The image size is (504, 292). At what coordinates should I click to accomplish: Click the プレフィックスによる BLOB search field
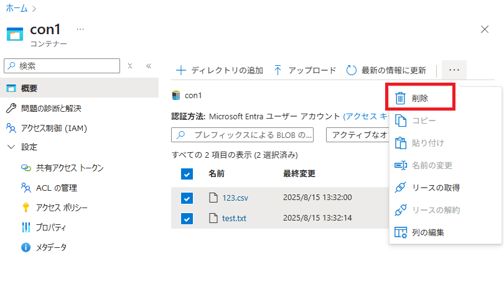[x=249, y=135]
